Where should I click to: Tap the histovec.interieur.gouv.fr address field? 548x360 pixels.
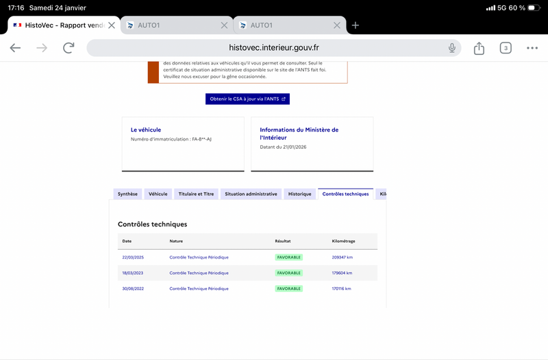click(274, 48)
